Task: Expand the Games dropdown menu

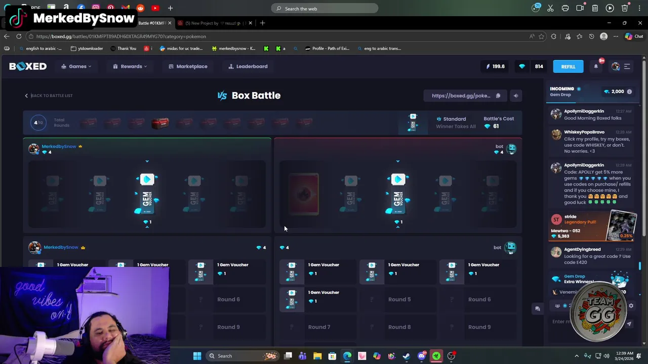Action: (76, 66)
